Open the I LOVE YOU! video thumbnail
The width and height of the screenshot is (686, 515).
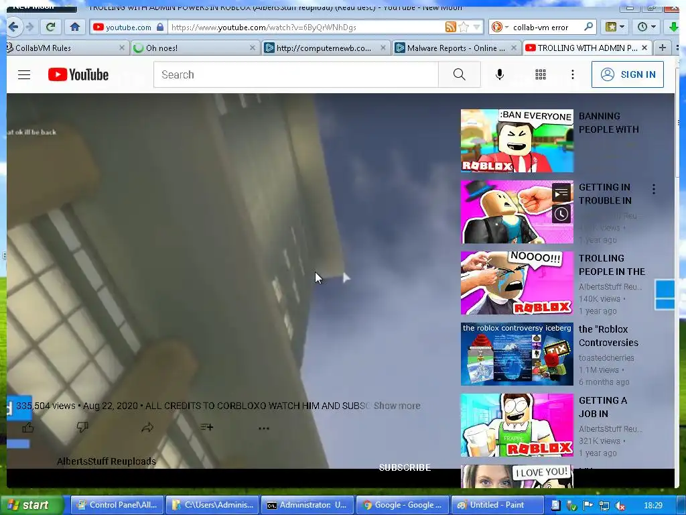coord(517,477)
